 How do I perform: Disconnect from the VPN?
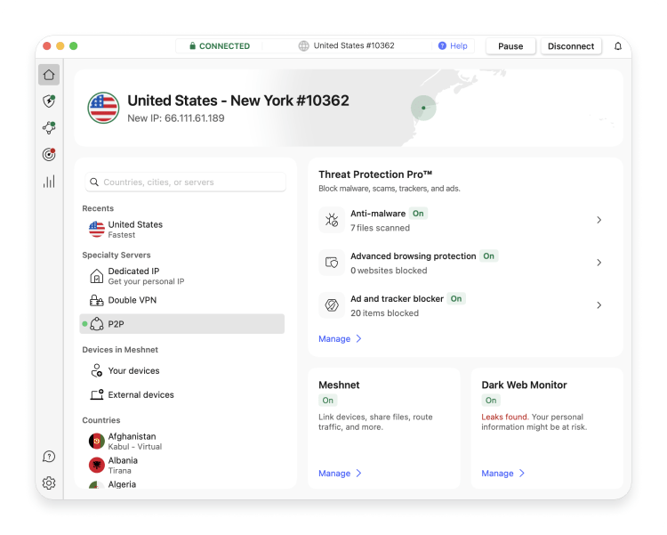[571, 46]
